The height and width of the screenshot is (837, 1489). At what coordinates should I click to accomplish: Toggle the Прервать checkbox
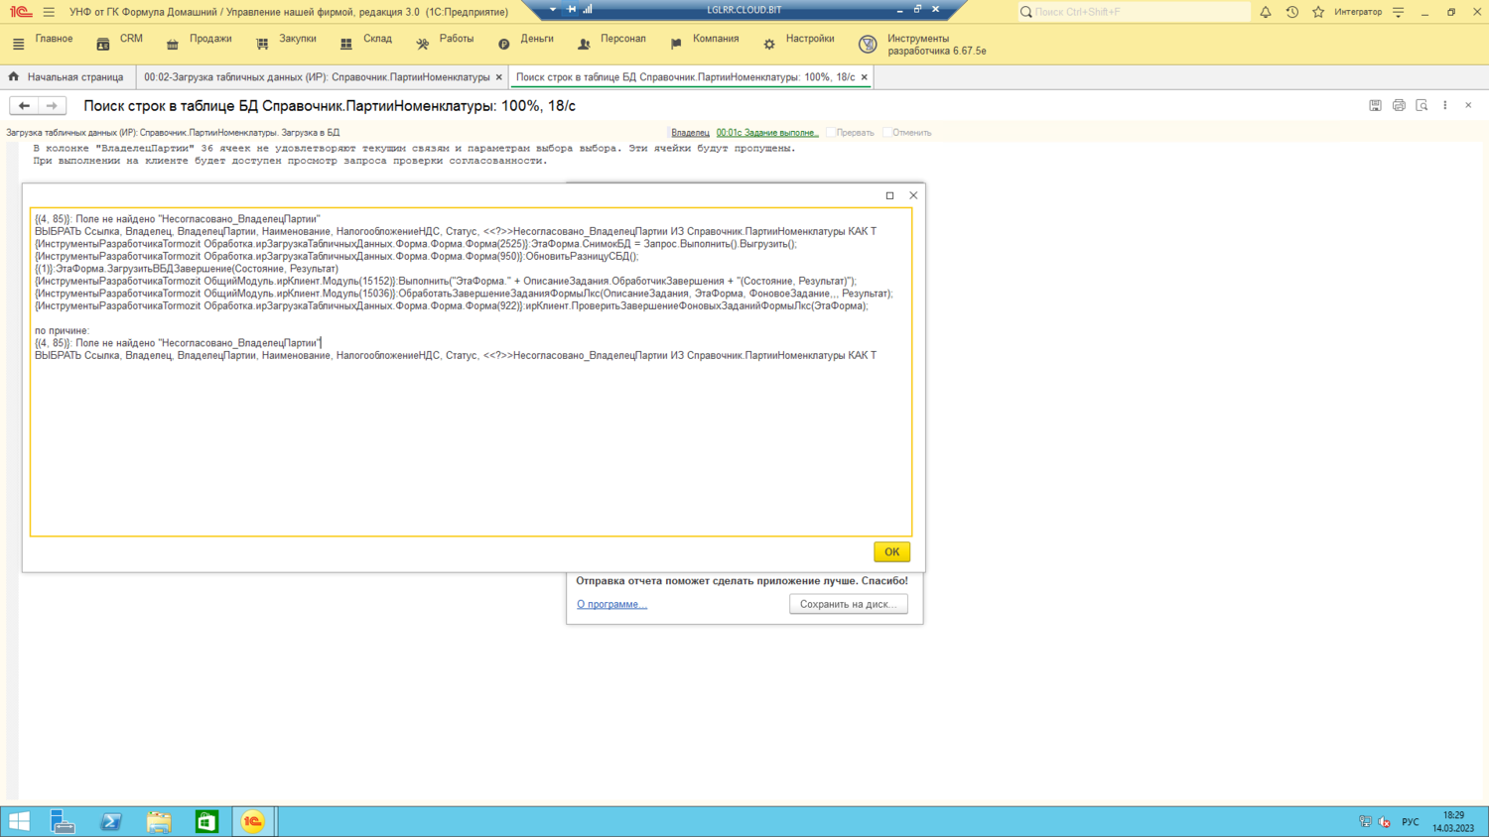832,132
